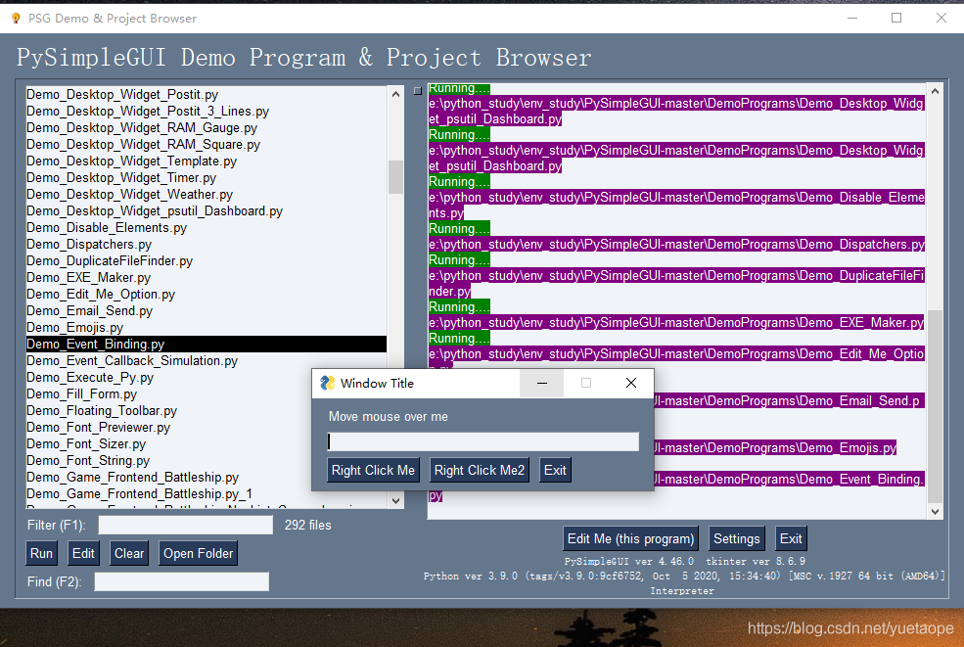964x647 pixels.
Task: Click the Clear button
Action: pyautogui.click(x=129, y=553)
